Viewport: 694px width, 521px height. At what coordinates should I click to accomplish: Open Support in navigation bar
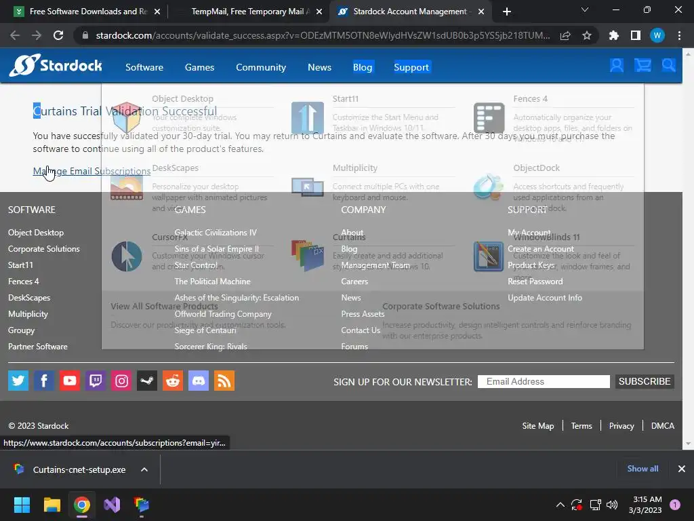tap(411, 67)
